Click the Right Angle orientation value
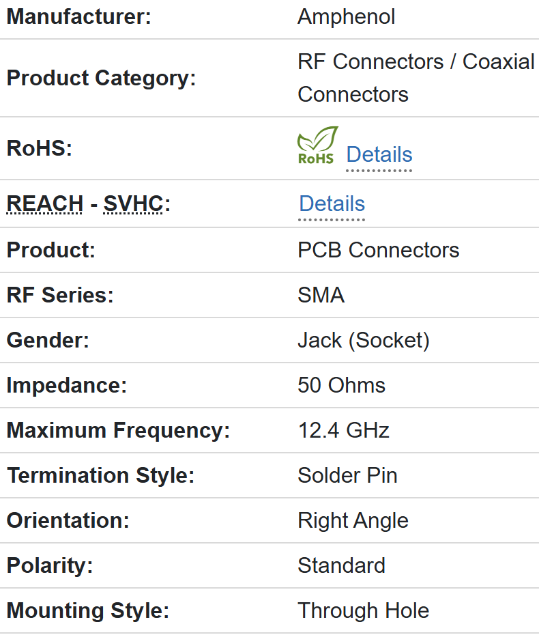Image resolution: width=539 pixels, height=635 pixels. (x=353, y=520)
